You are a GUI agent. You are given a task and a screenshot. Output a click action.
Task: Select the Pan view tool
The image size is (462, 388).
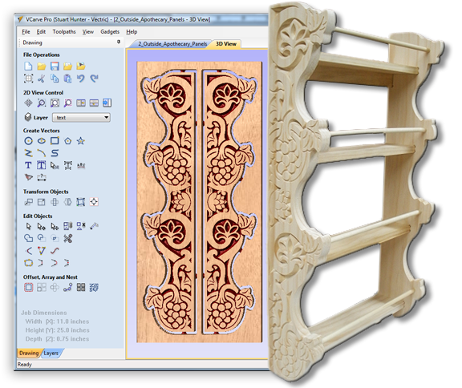point(28,103)
